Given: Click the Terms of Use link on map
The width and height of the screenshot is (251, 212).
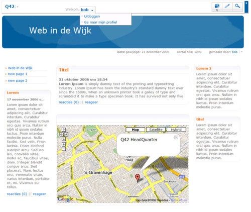Looking at the screenshot, I should 179,200.
